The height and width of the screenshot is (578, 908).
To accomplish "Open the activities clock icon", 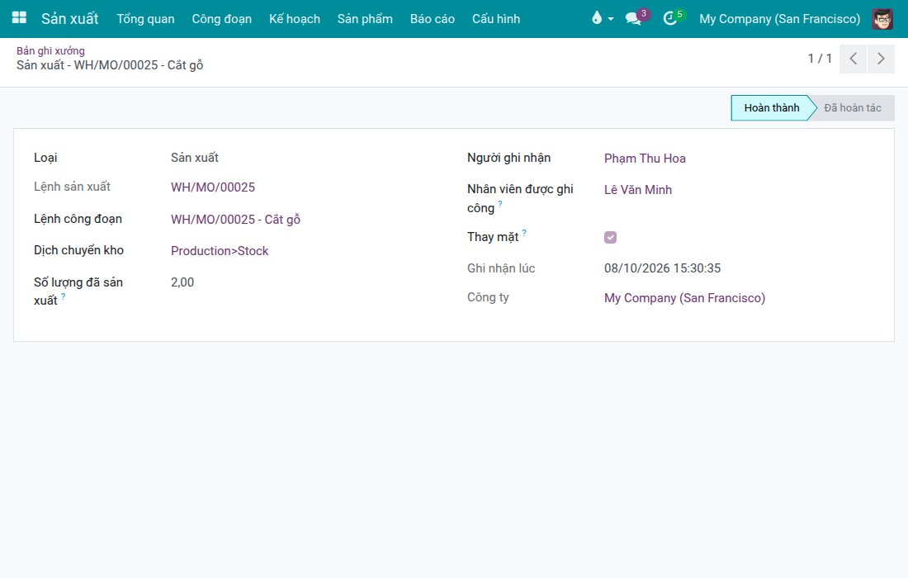I will 670,18.
